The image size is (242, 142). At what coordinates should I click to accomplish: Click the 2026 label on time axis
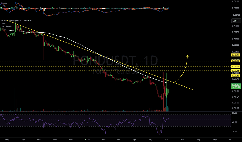[x=87, y=140]
